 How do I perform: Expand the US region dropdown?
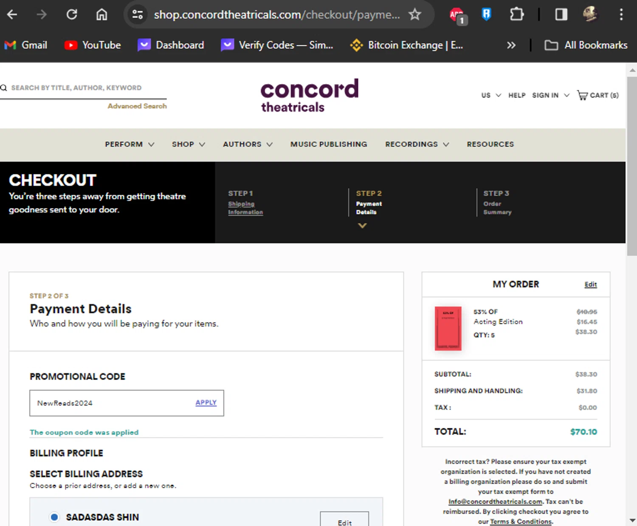click(491, 96)
